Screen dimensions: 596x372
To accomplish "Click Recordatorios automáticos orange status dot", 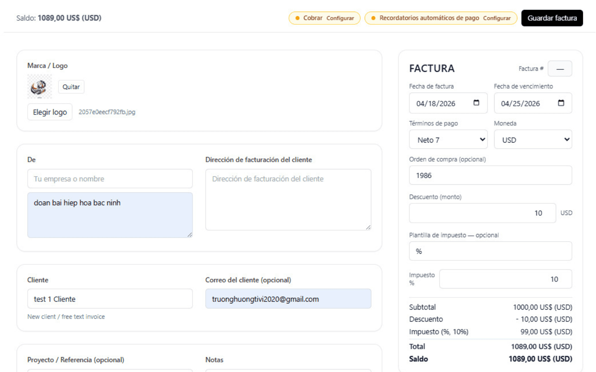I will pos(373,18).
